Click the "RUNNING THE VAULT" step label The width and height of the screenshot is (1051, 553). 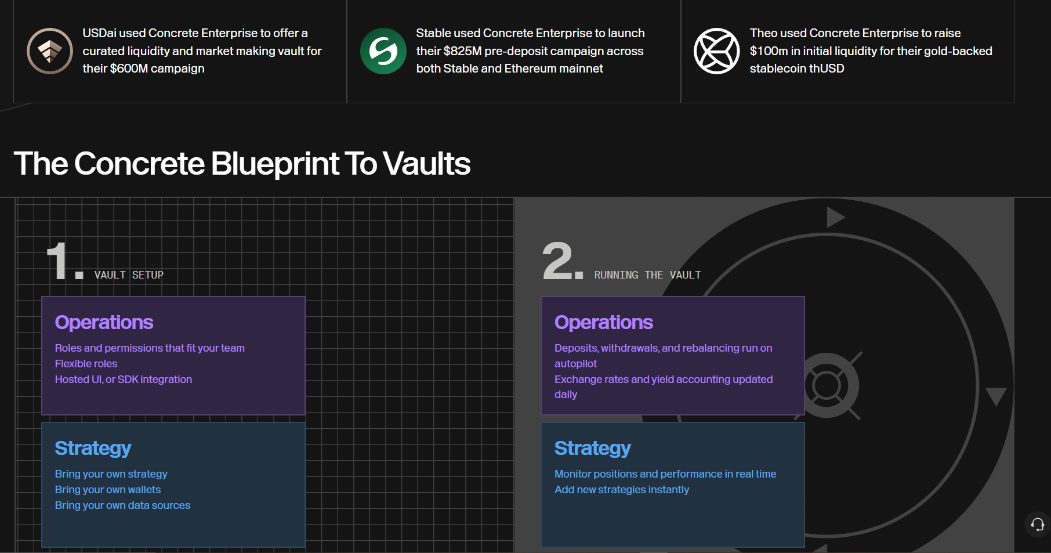pos(647,275)
